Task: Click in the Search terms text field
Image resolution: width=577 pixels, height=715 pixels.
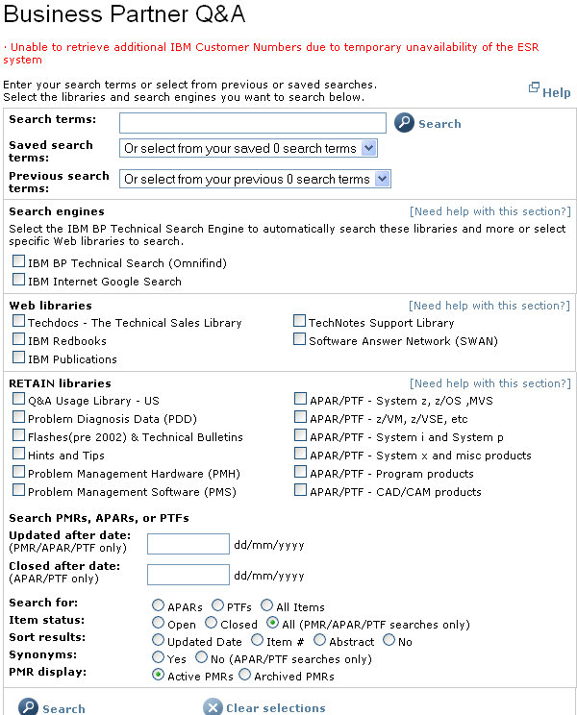Action: click(x=252, y=123)
